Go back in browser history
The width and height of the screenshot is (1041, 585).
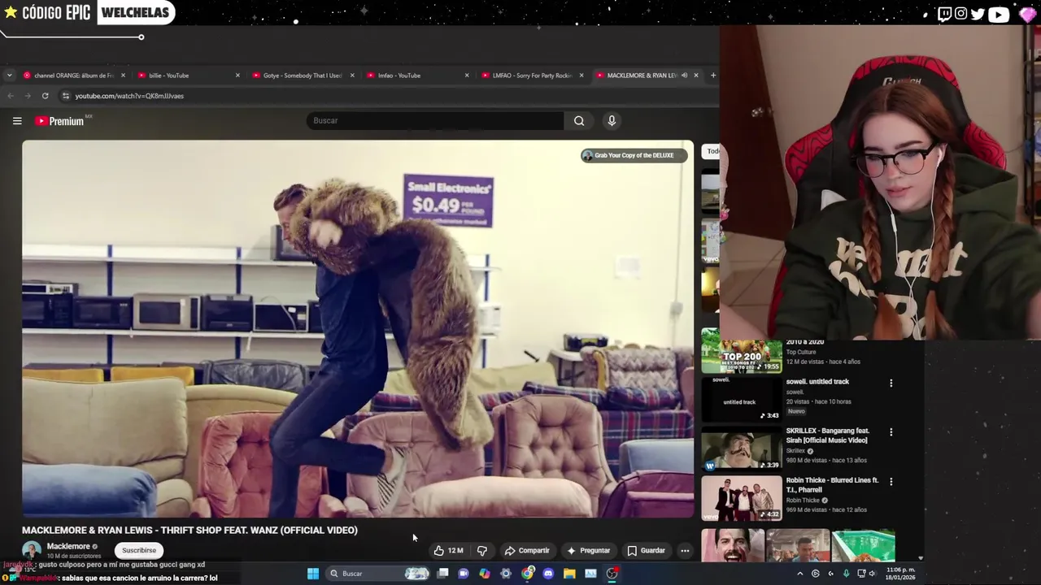click(11, 96)
